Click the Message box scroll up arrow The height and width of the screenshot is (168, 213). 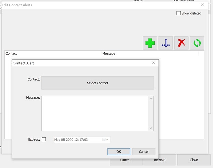[151, 99]
